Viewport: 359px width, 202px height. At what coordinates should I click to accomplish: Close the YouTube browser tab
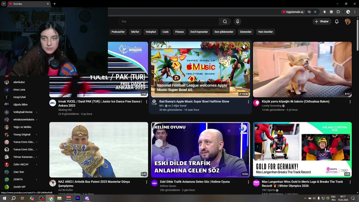click(48, 4)
